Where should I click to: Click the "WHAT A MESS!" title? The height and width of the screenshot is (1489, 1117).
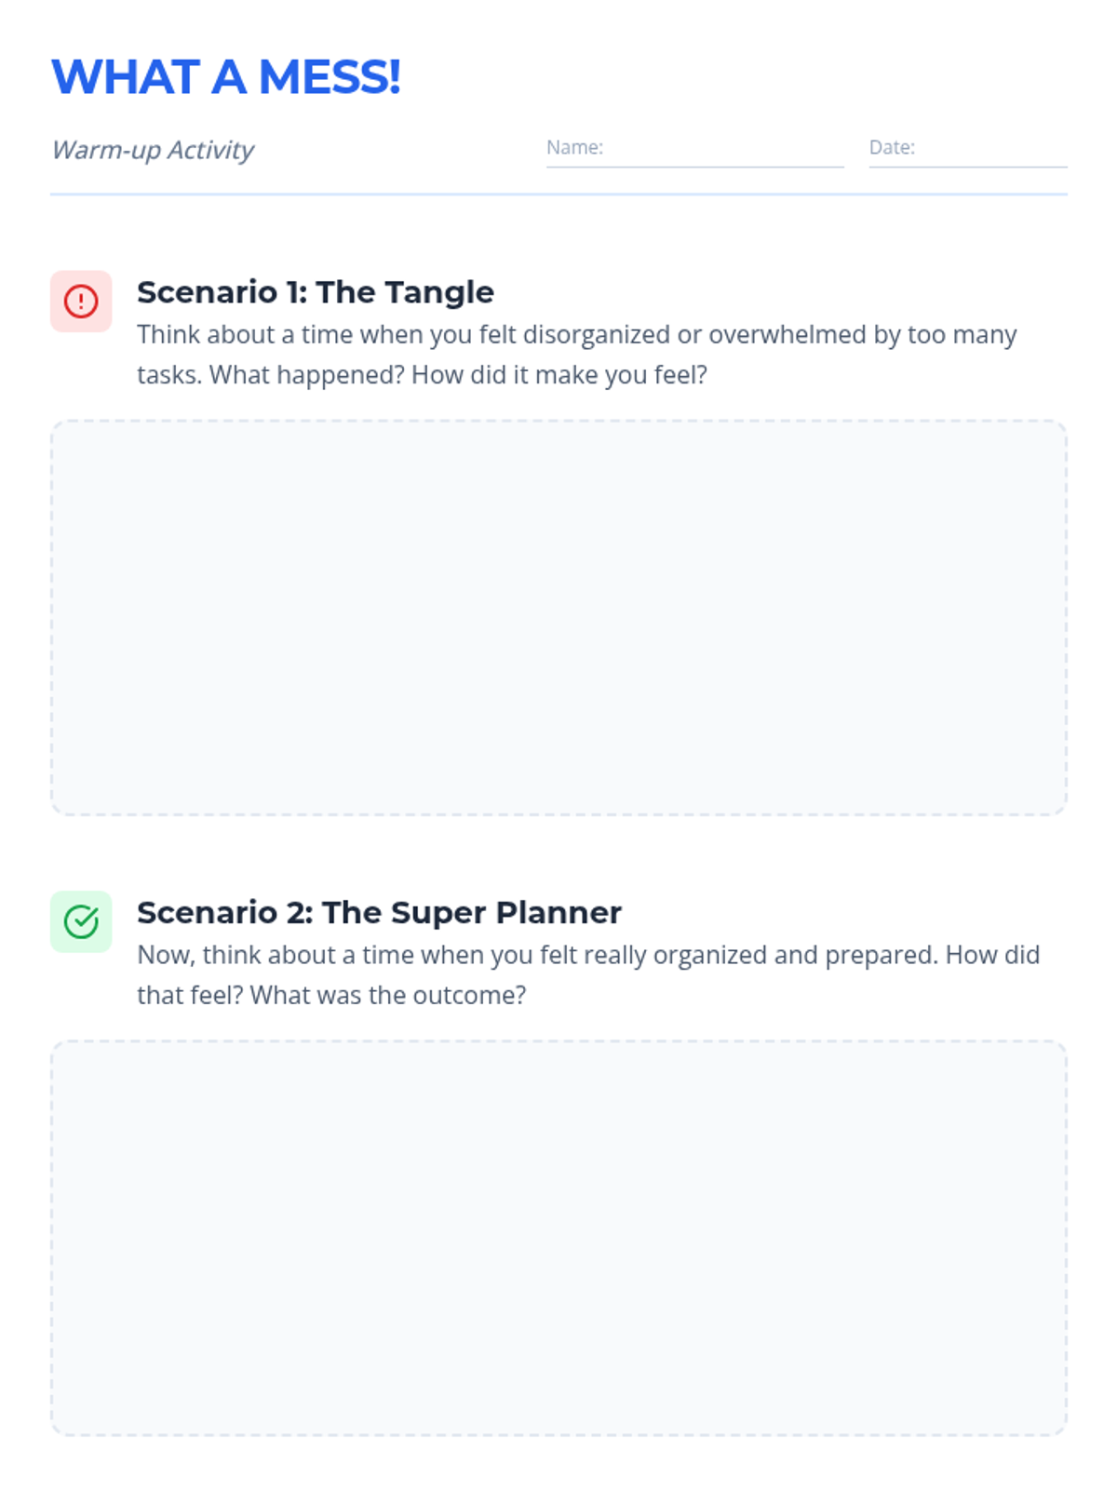[x=226, y=77]
